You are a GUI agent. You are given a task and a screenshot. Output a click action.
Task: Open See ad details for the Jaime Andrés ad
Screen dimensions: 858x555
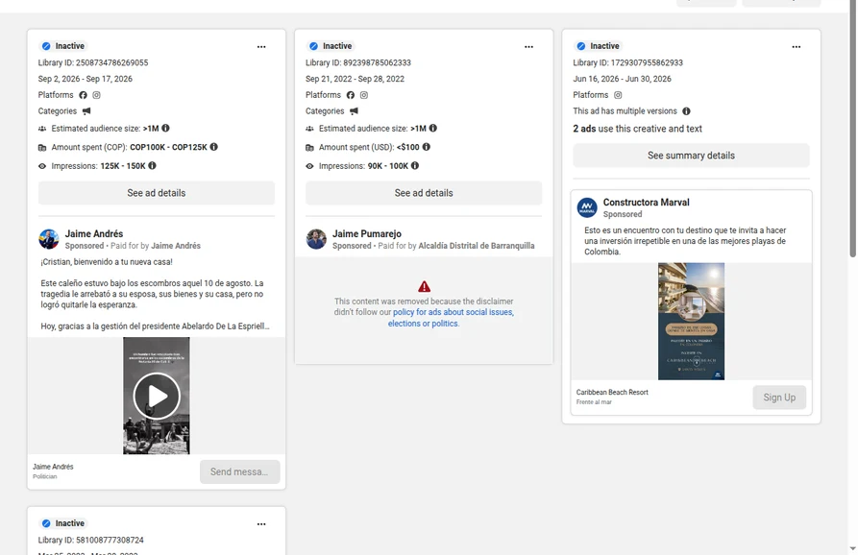point(157,193)
